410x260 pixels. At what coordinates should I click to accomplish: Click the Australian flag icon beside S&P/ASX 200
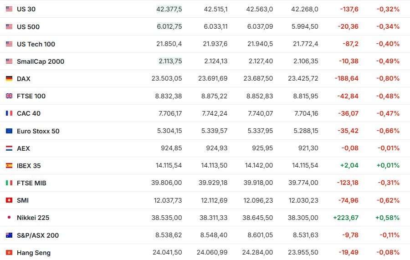tap(9, 235)
